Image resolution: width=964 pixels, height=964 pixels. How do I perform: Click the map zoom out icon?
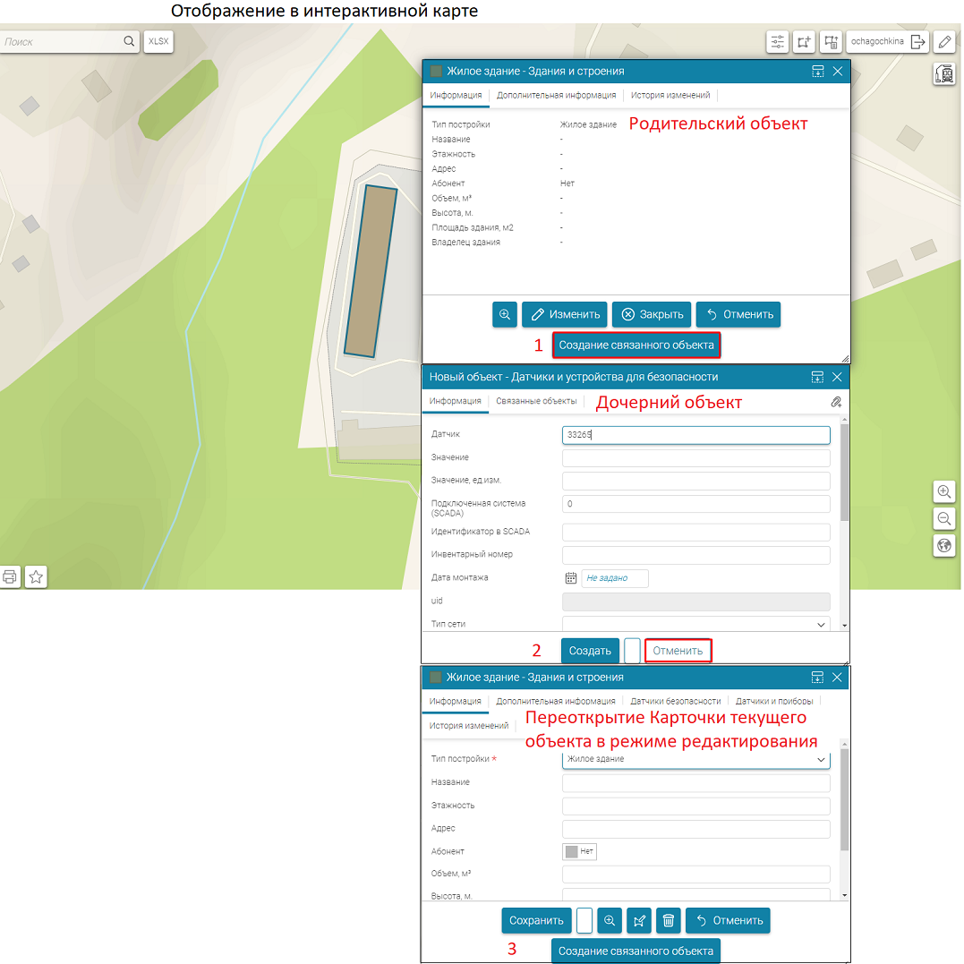tap(943, 518)
